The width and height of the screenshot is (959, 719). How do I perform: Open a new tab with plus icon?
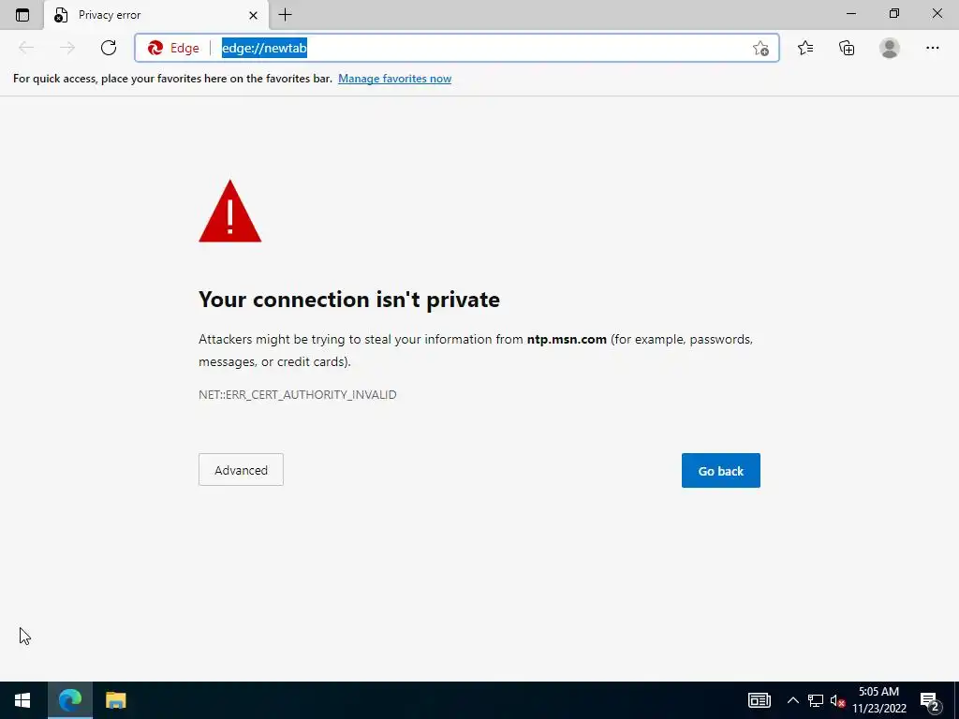(285, 15)
